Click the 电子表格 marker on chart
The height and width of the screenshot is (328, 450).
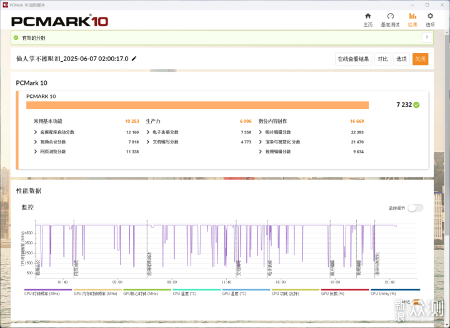270,268
